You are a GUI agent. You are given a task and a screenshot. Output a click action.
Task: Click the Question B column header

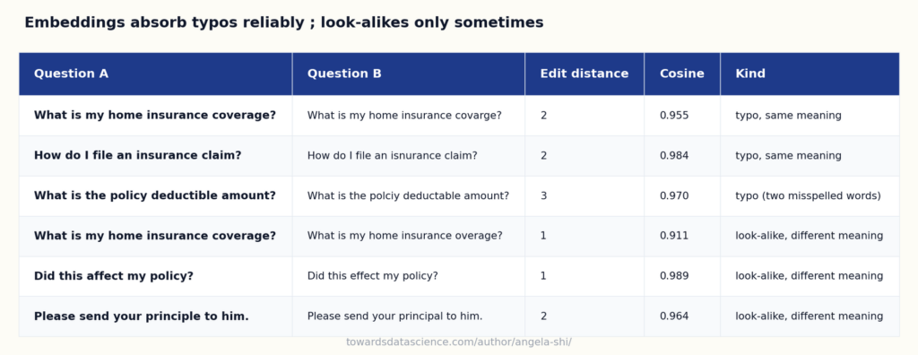coord(409,74)
